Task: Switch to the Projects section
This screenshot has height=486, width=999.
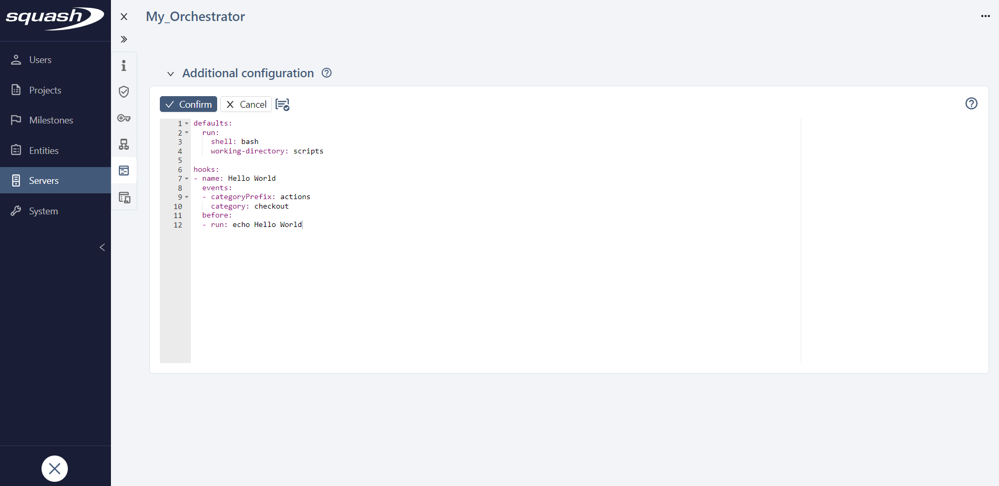Action: pos(45,90)
